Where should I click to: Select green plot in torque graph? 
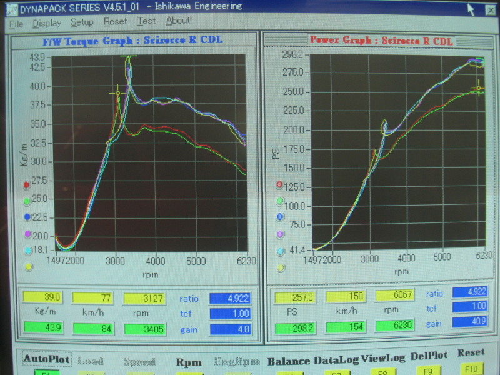[x=27, y=201]
